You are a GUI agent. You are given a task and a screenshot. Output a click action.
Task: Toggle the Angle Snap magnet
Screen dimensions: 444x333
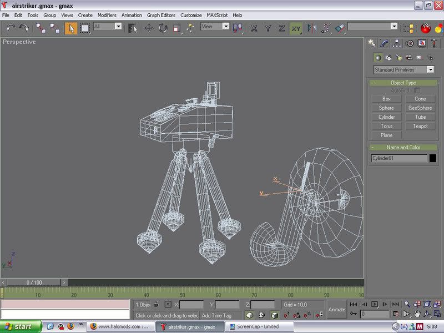point(297,315)
